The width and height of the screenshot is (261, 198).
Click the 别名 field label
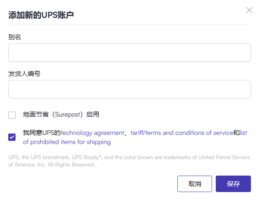click(15, 37)
